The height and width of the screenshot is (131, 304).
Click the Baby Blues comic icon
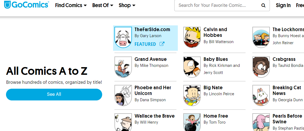coord(192,67)
